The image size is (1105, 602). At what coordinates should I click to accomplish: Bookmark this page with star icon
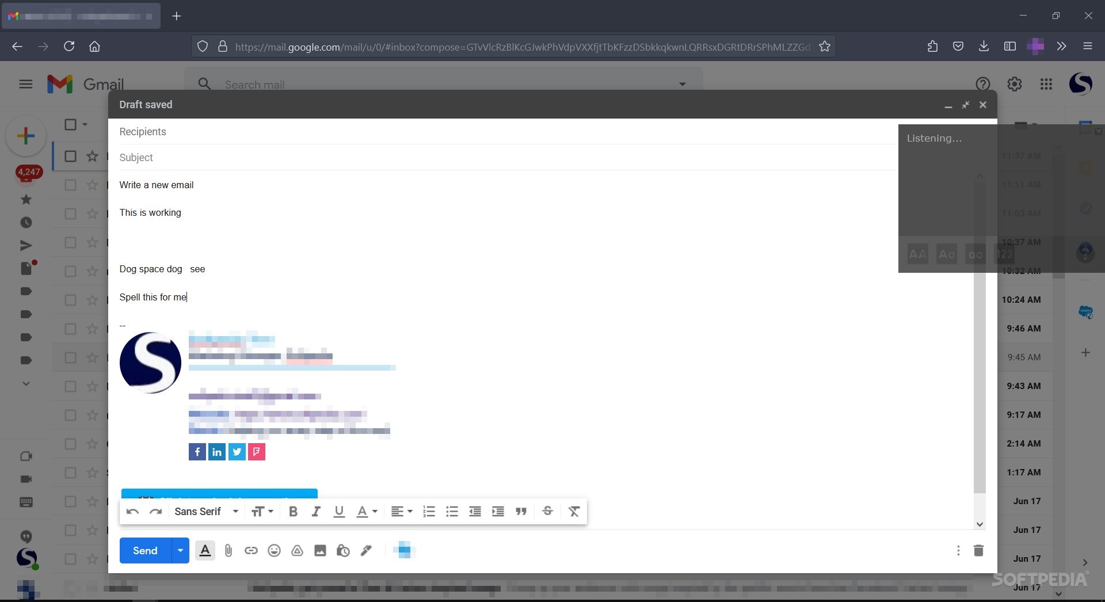tap(824, 47)
